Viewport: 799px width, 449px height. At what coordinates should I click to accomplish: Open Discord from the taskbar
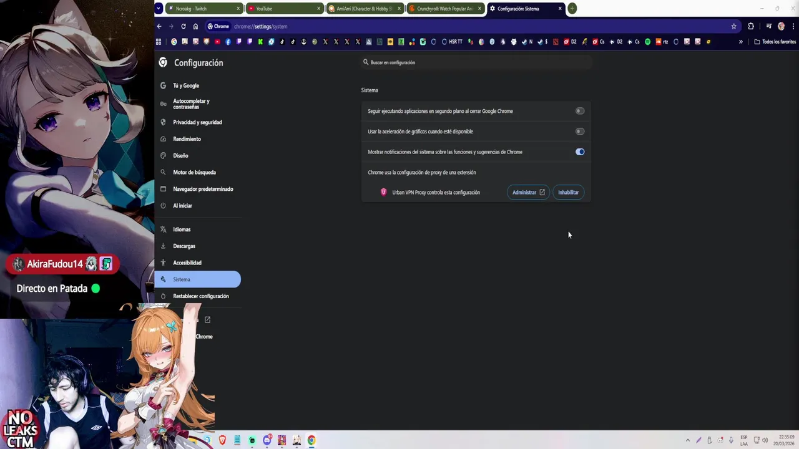pyautogui.click(x=267, y=440)
